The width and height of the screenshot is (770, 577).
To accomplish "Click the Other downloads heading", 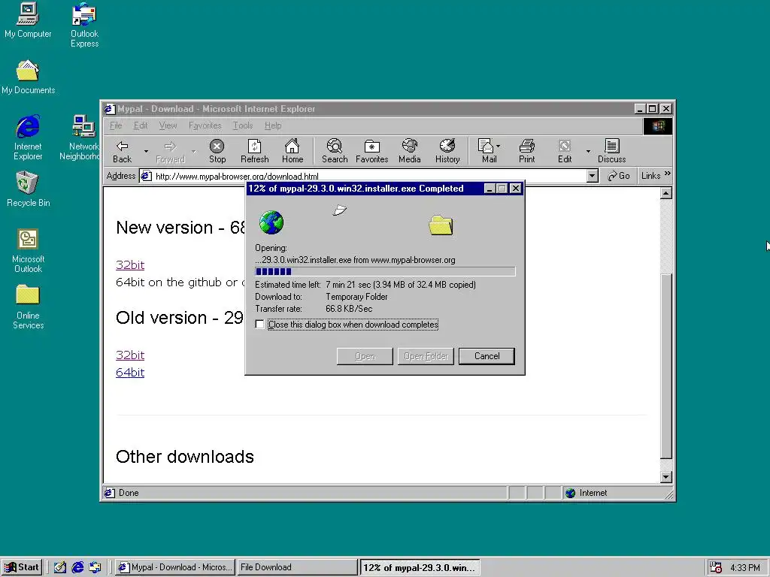I will coord(185,457).
